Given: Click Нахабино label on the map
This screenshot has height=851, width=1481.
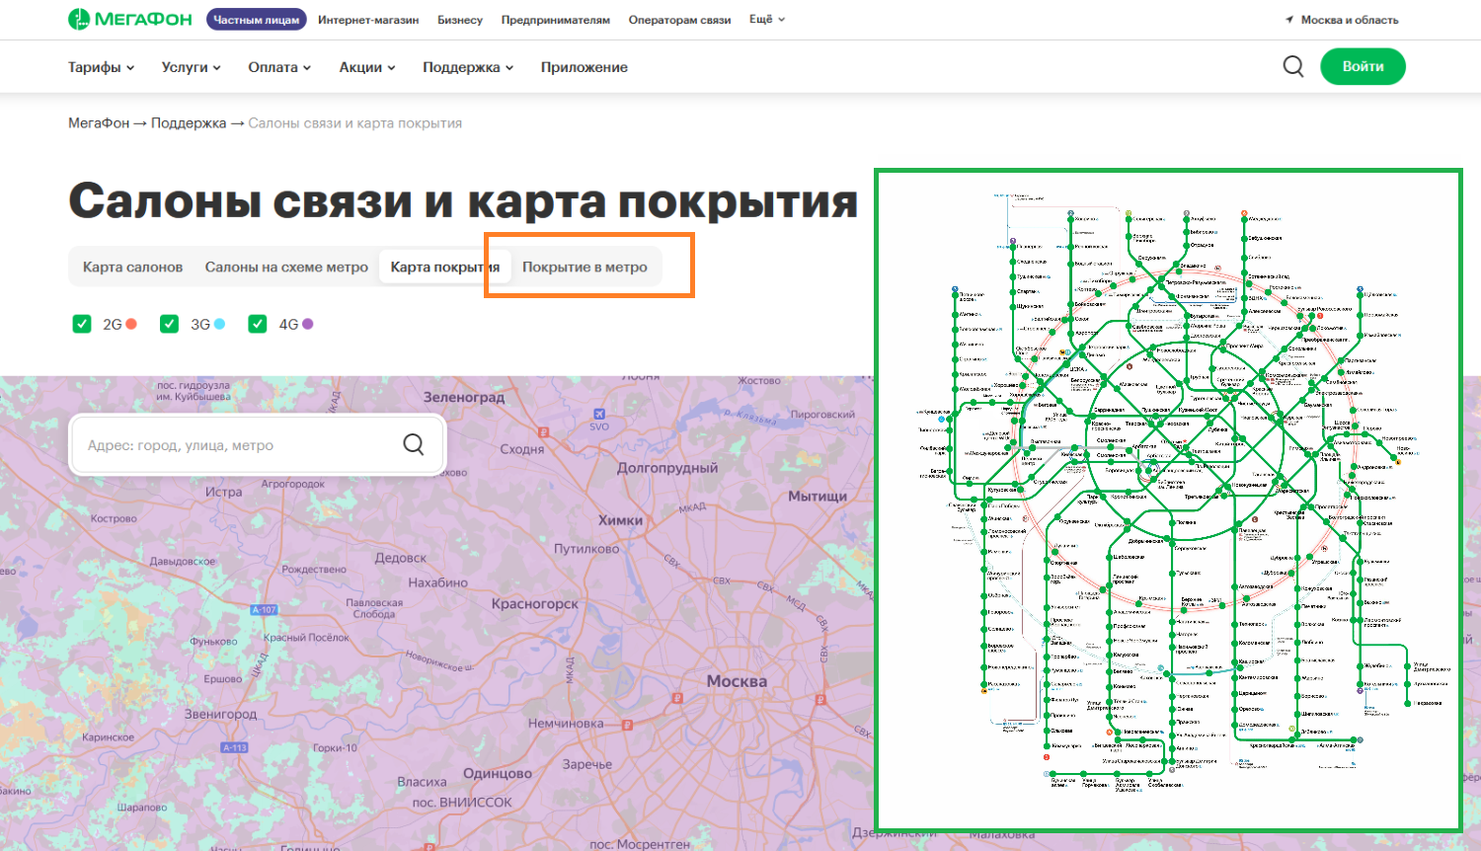Looking at the screenshot, I should pyautogui.click(x=437, y=582).
